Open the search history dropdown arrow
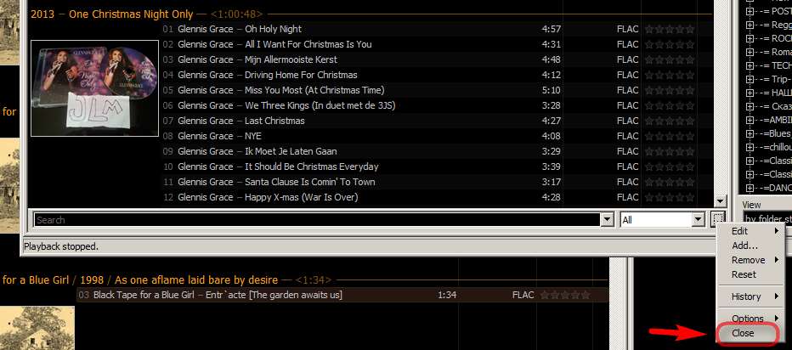 pos(607,220)
